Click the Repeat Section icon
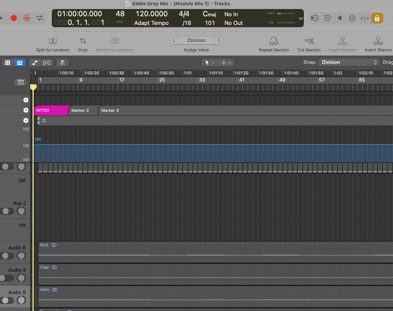Viewport: 393px width, 311px height. pos(274,41)
